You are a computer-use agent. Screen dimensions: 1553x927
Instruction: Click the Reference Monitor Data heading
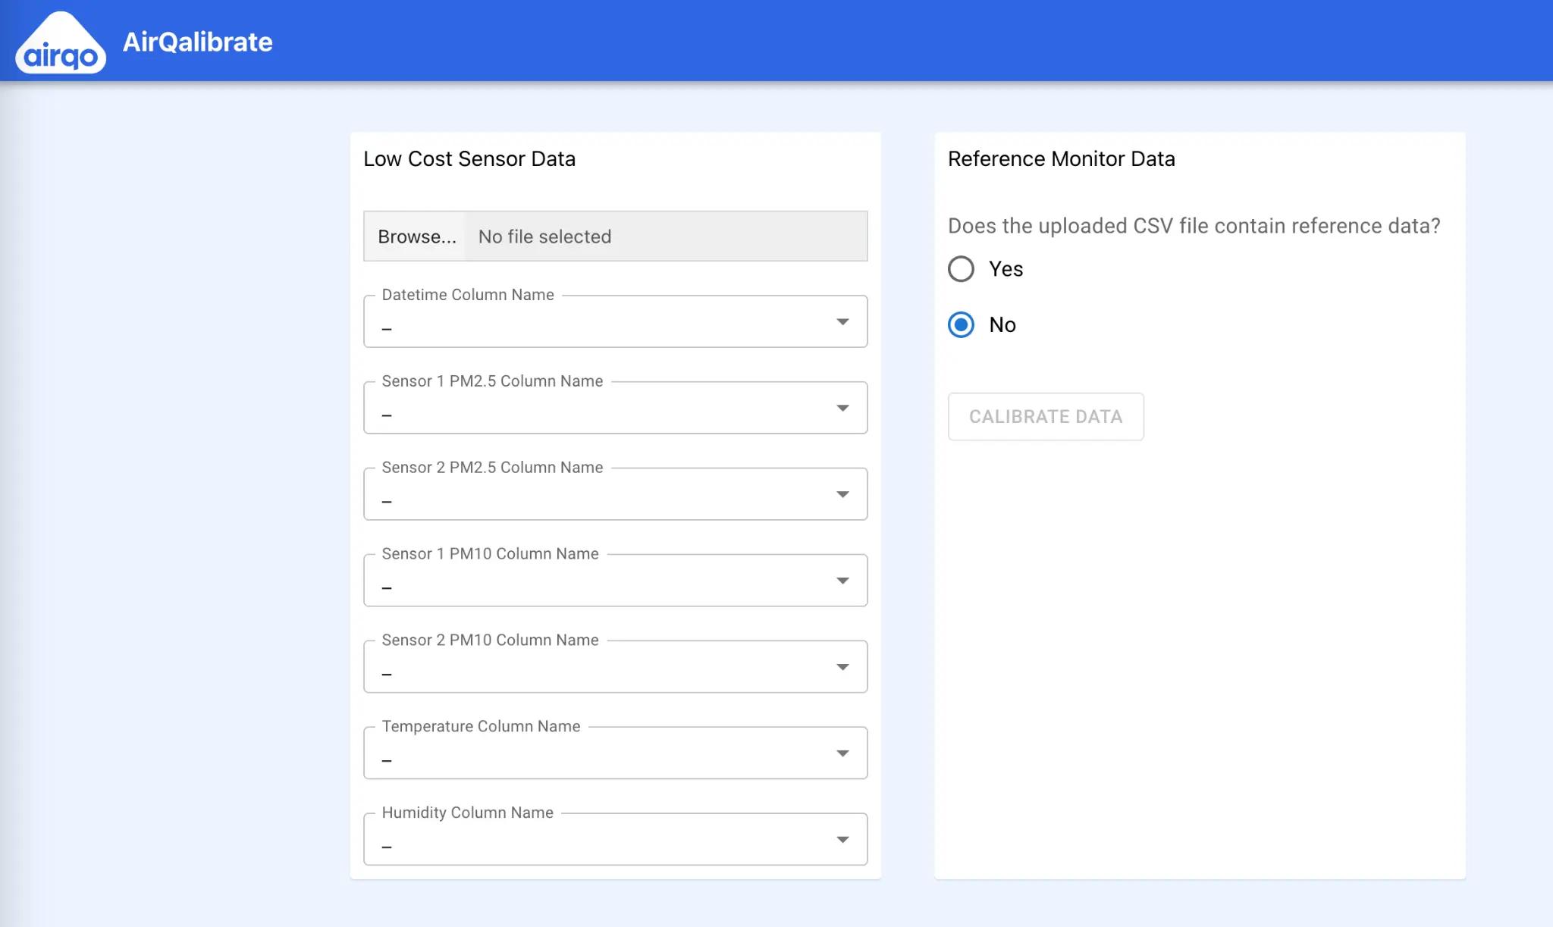point(1062,159)
